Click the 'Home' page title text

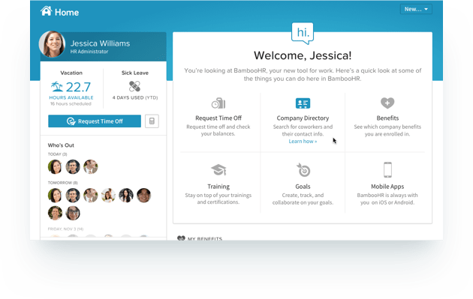tap(67, 12)
